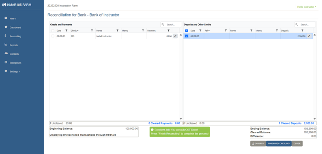Click the New plus icon in sidebar

point(6,18)
